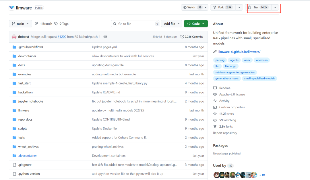
Task: Open the 0 Tags link
Action: click(x=61, y=24)
